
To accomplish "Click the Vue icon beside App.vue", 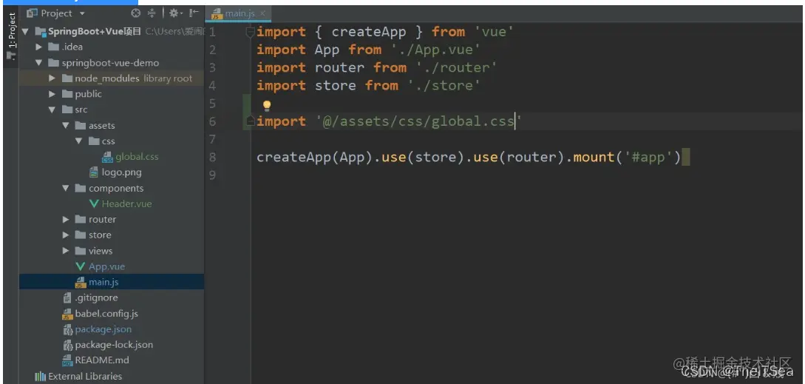I will [x=80, y=266].
